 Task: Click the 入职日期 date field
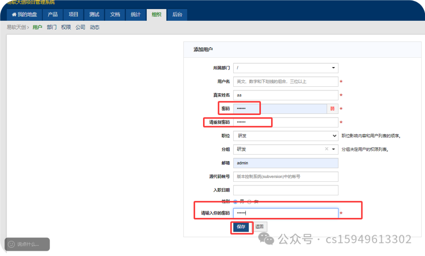point(286,190)
